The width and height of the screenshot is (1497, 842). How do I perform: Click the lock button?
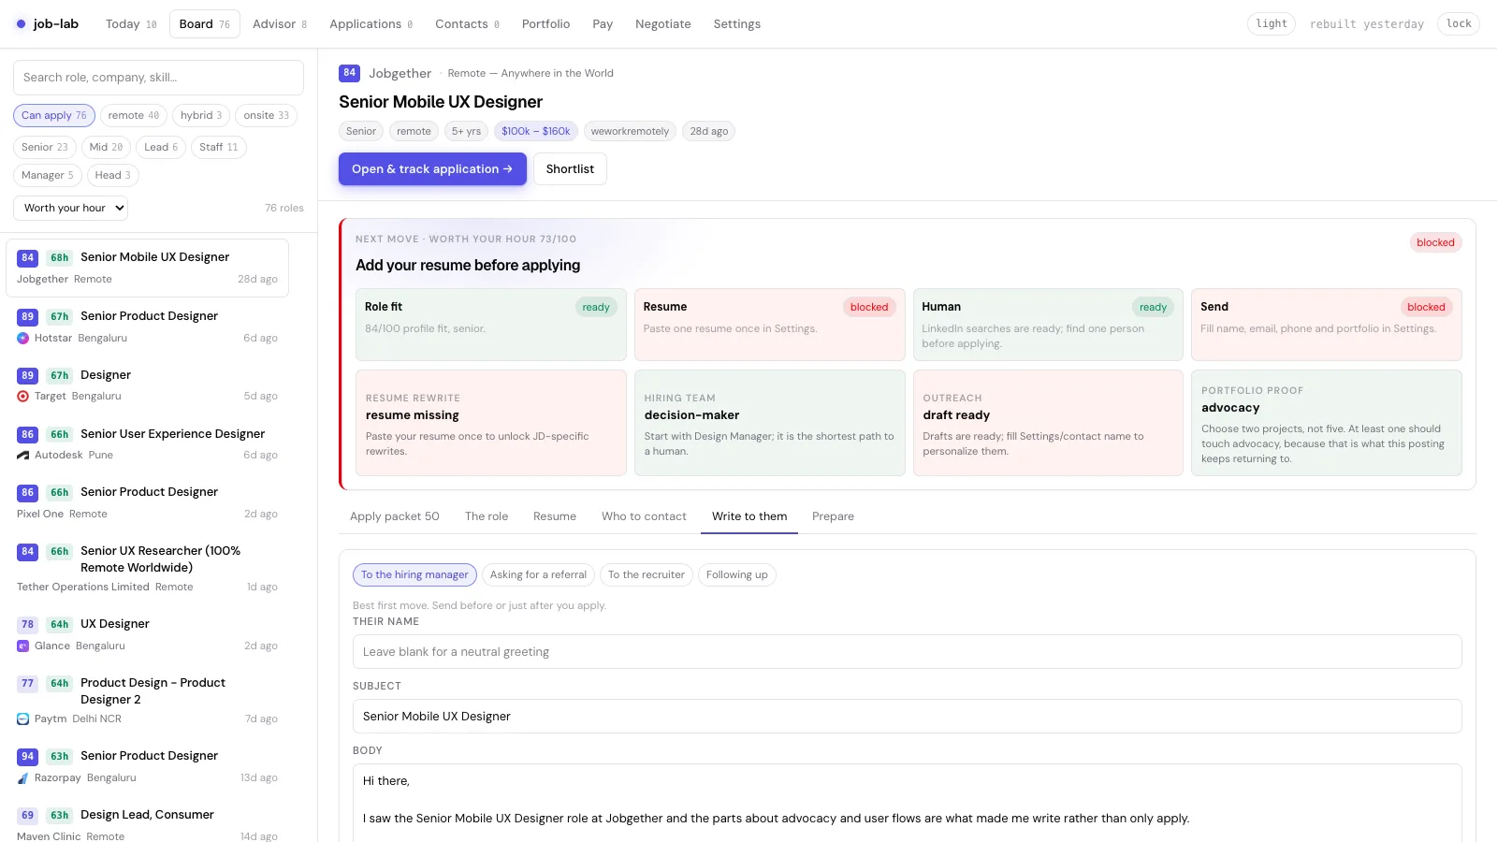pos(1459,24)
